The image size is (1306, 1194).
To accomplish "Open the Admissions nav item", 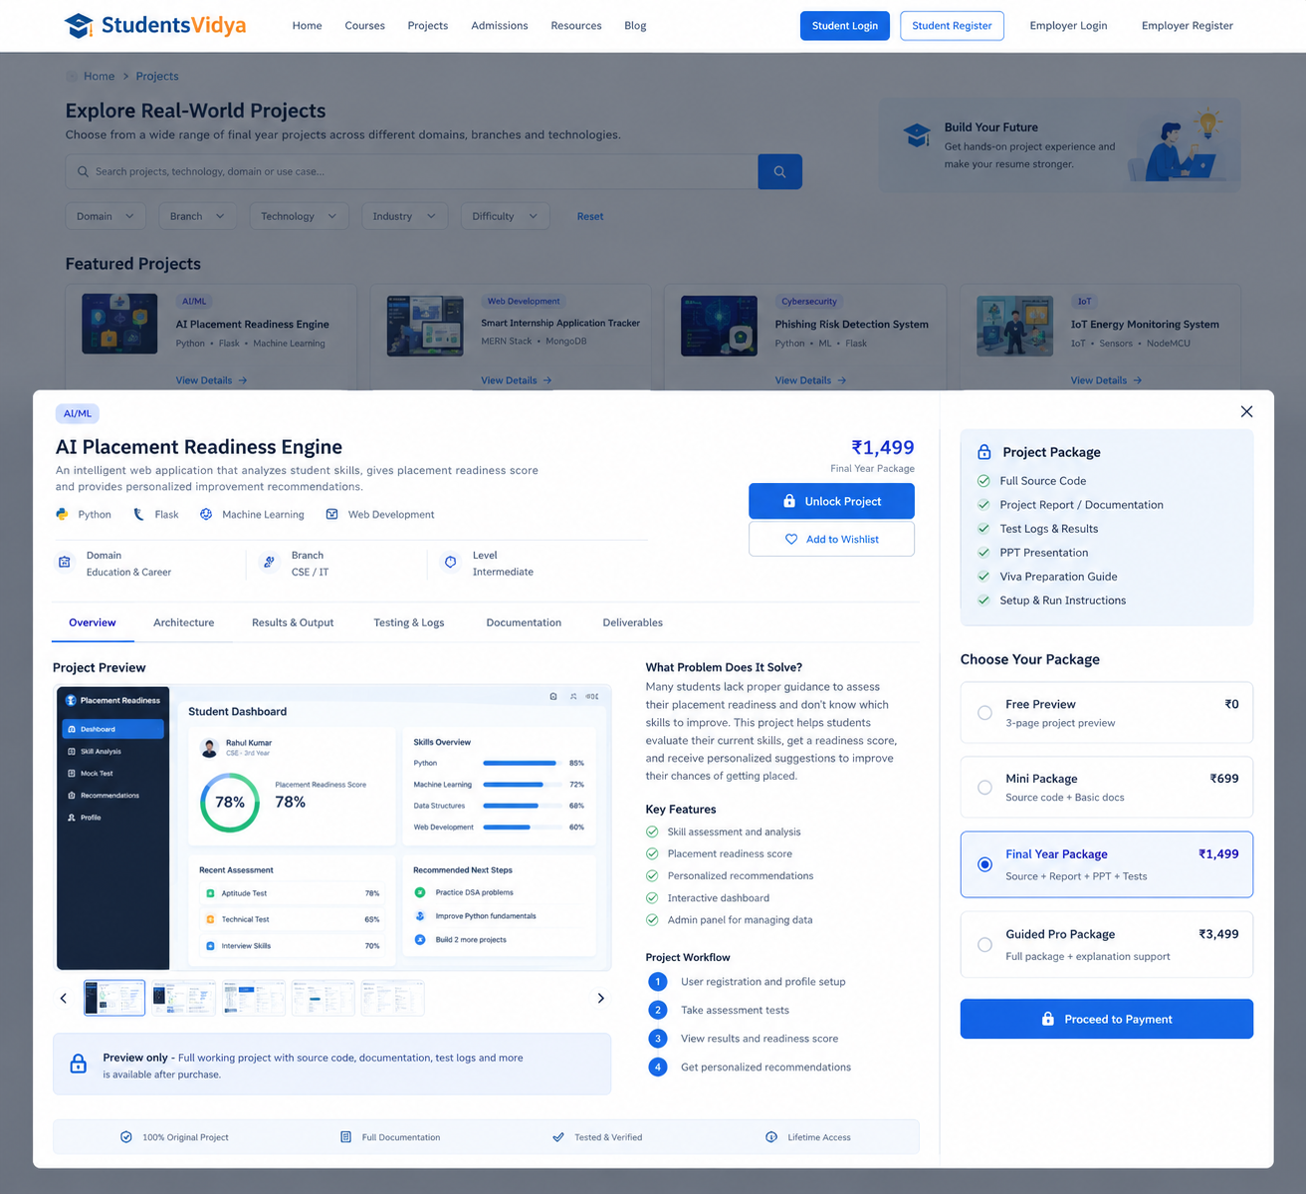I will click(500, 26).
